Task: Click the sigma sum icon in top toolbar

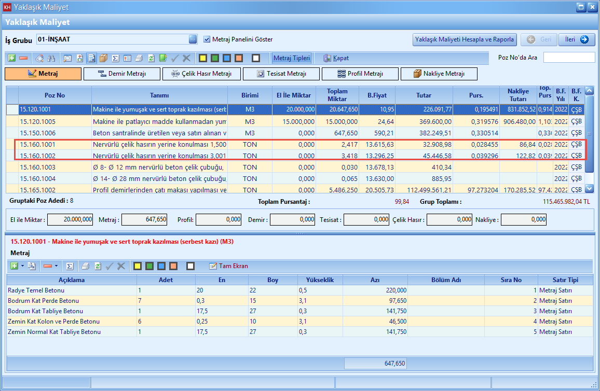Action: point(115,58)
